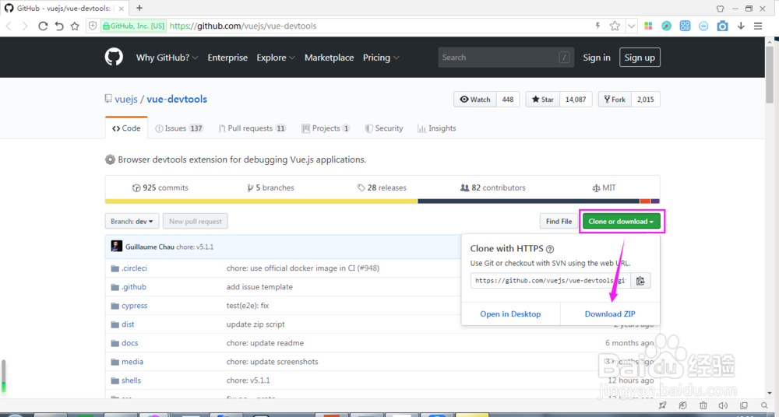Copy clone URL with clipboard icon
The height and width of the screenshot is (417, 779).
click(641, 281)
